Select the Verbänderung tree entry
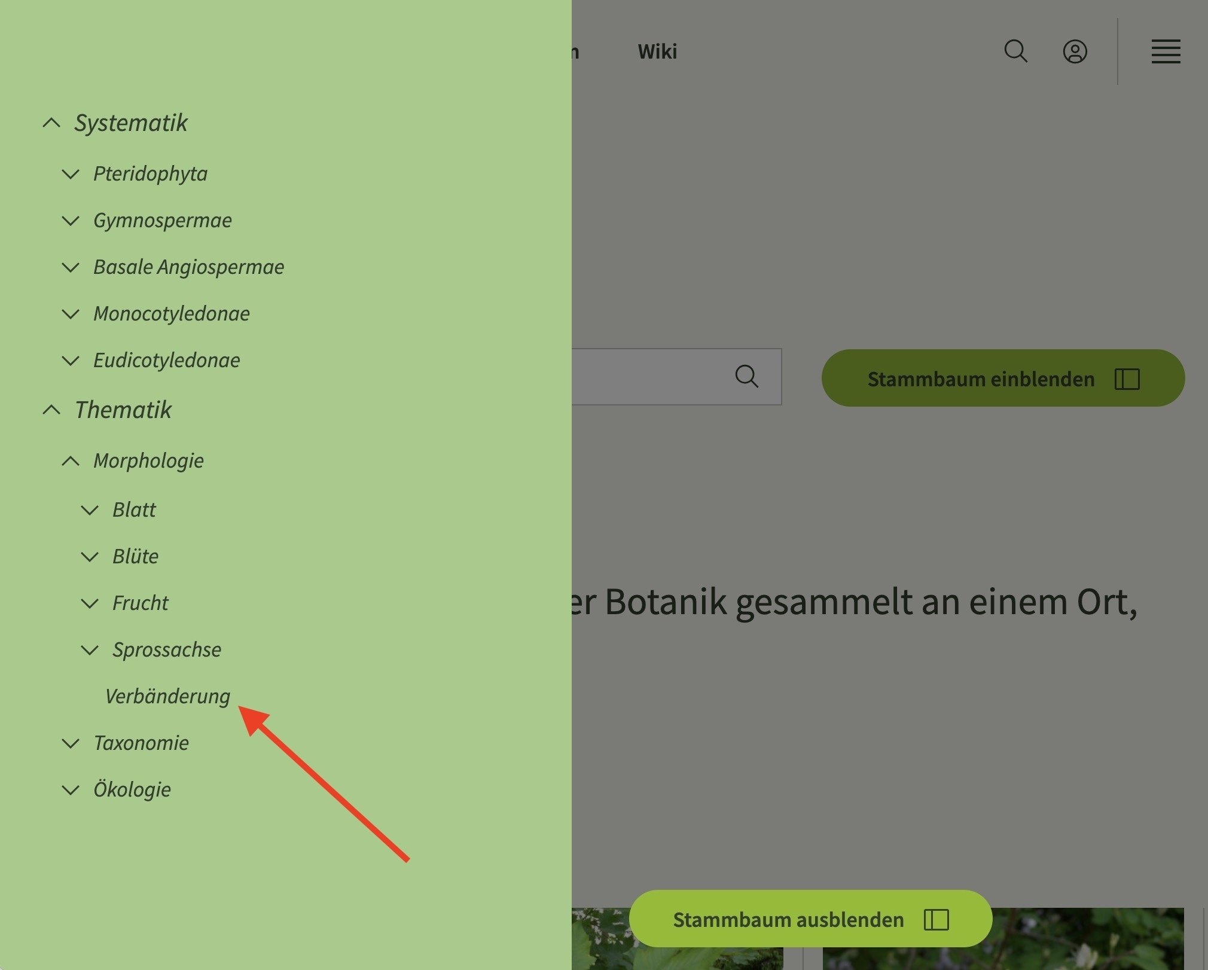Screen dimensions: 1208x970 [x=167, y=696]
